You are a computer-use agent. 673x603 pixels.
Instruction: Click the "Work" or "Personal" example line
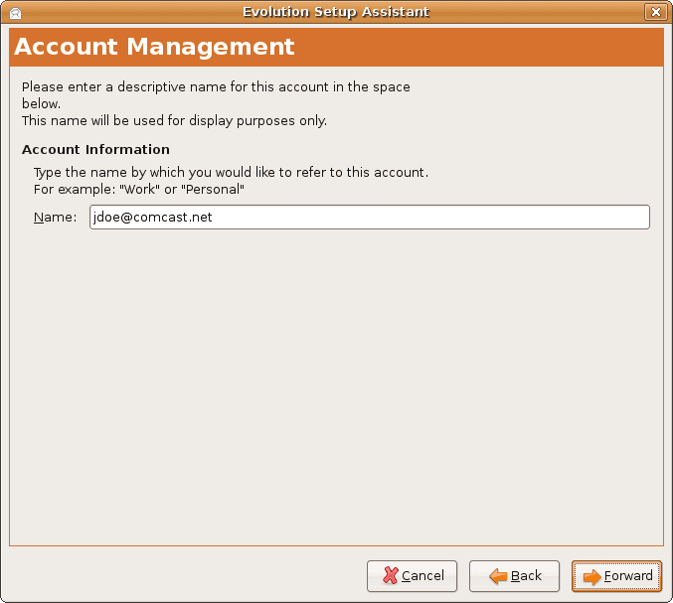click(139, 189)
